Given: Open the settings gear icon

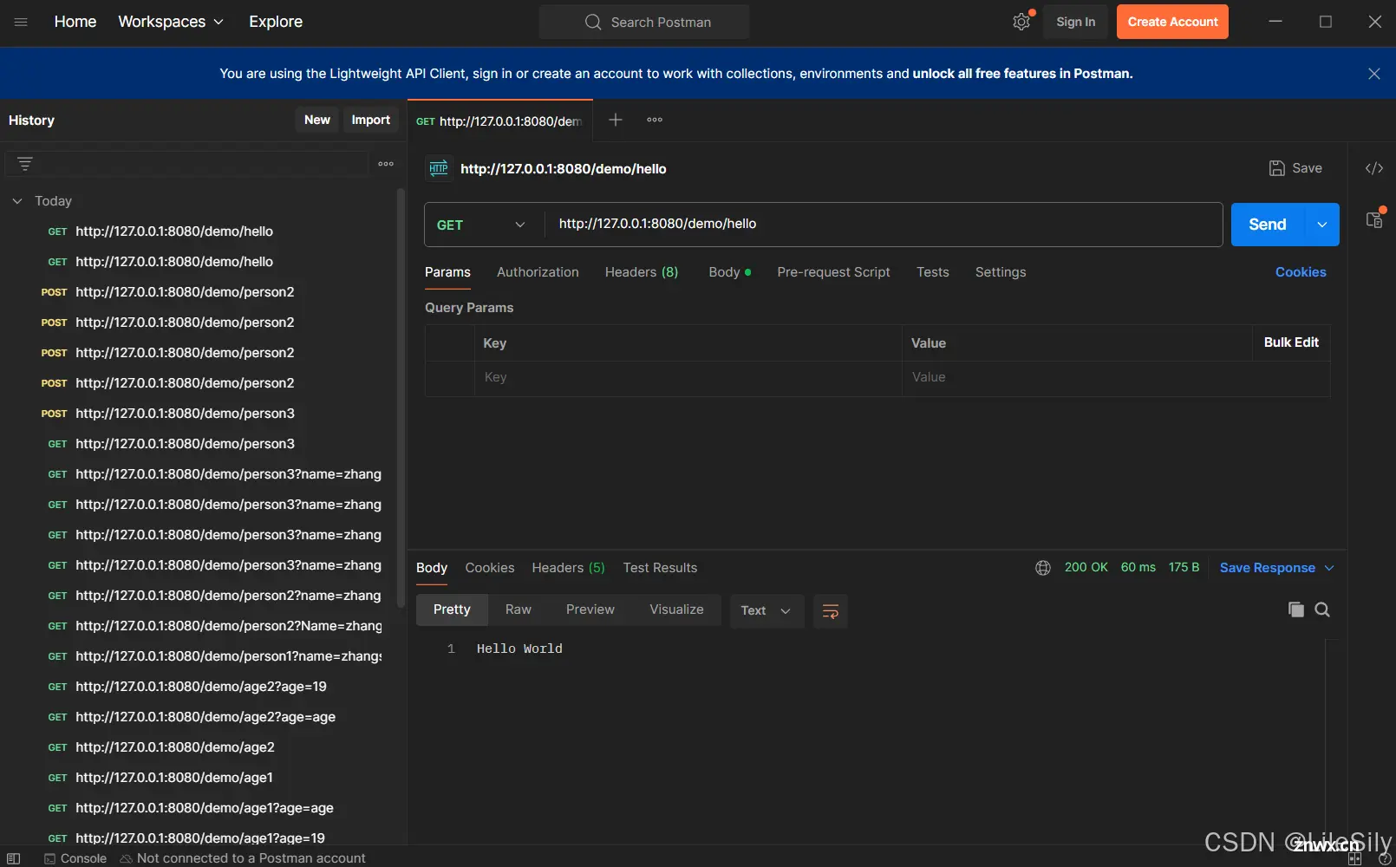Looking at the screenshot, I should [1021, 23].
